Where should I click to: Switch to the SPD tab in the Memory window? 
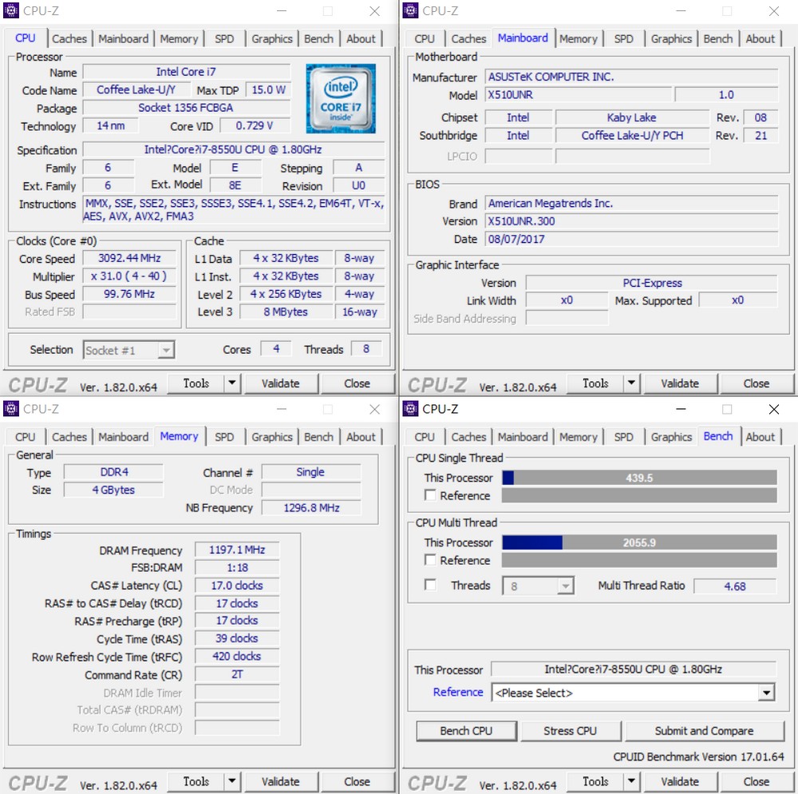[225, 437]
